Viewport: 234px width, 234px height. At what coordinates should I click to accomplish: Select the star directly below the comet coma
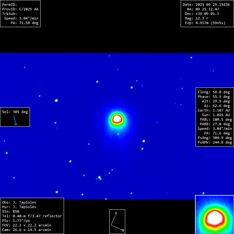point(118,134)
